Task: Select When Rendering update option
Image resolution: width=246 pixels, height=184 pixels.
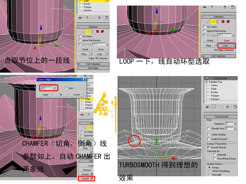Action: (209, 171)
